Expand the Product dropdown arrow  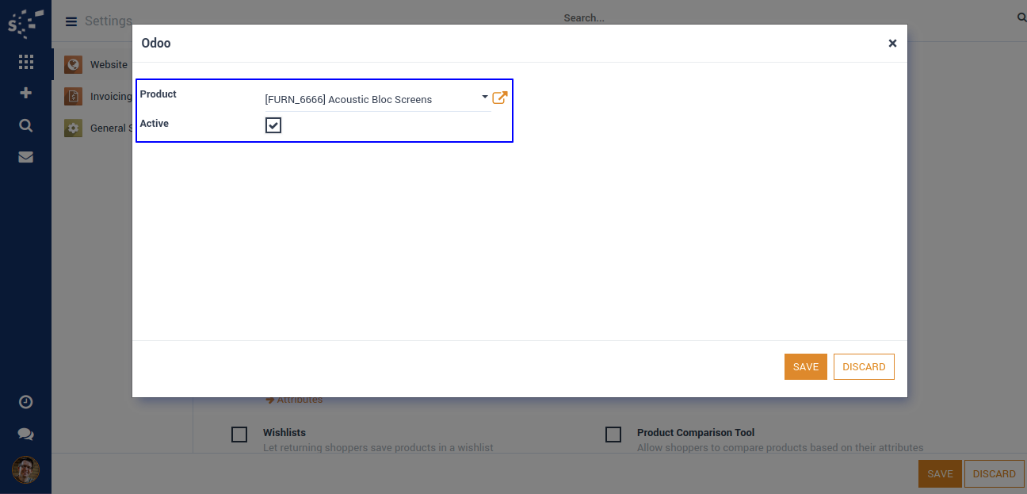pos(485,97)
